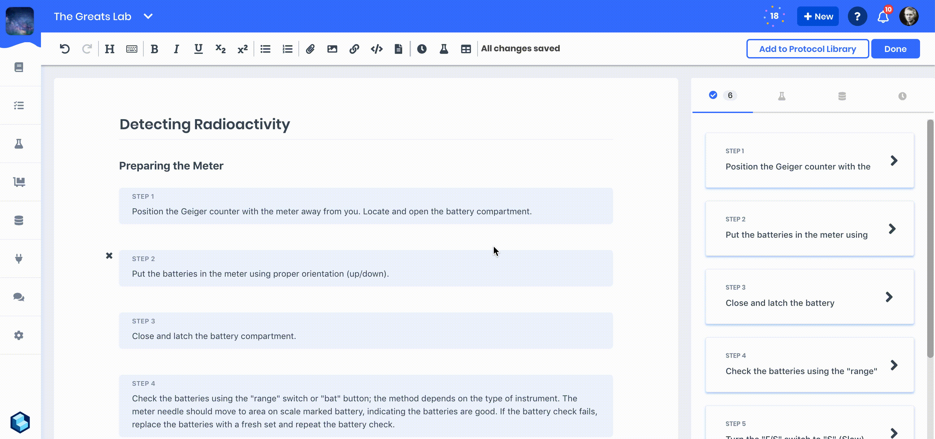The width and height of the screenshot is (935, 439).
Task: Click the flask reagent icon in toolbar
Action: [443, 49]
